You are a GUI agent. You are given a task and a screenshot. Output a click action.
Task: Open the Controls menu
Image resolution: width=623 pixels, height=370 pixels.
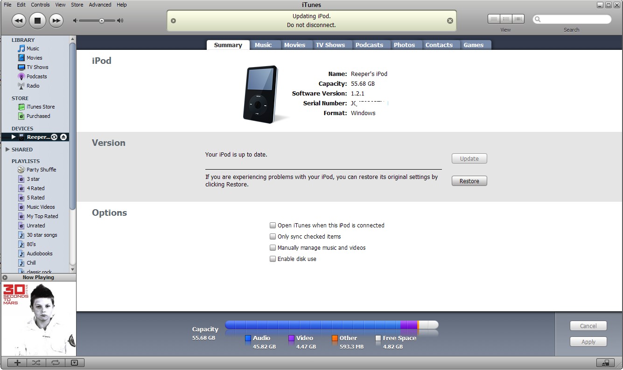40,5
